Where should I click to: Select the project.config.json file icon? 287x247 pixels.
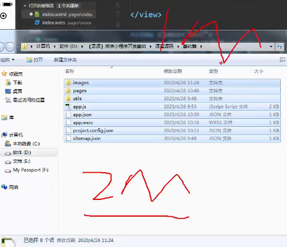coord(68,131)
